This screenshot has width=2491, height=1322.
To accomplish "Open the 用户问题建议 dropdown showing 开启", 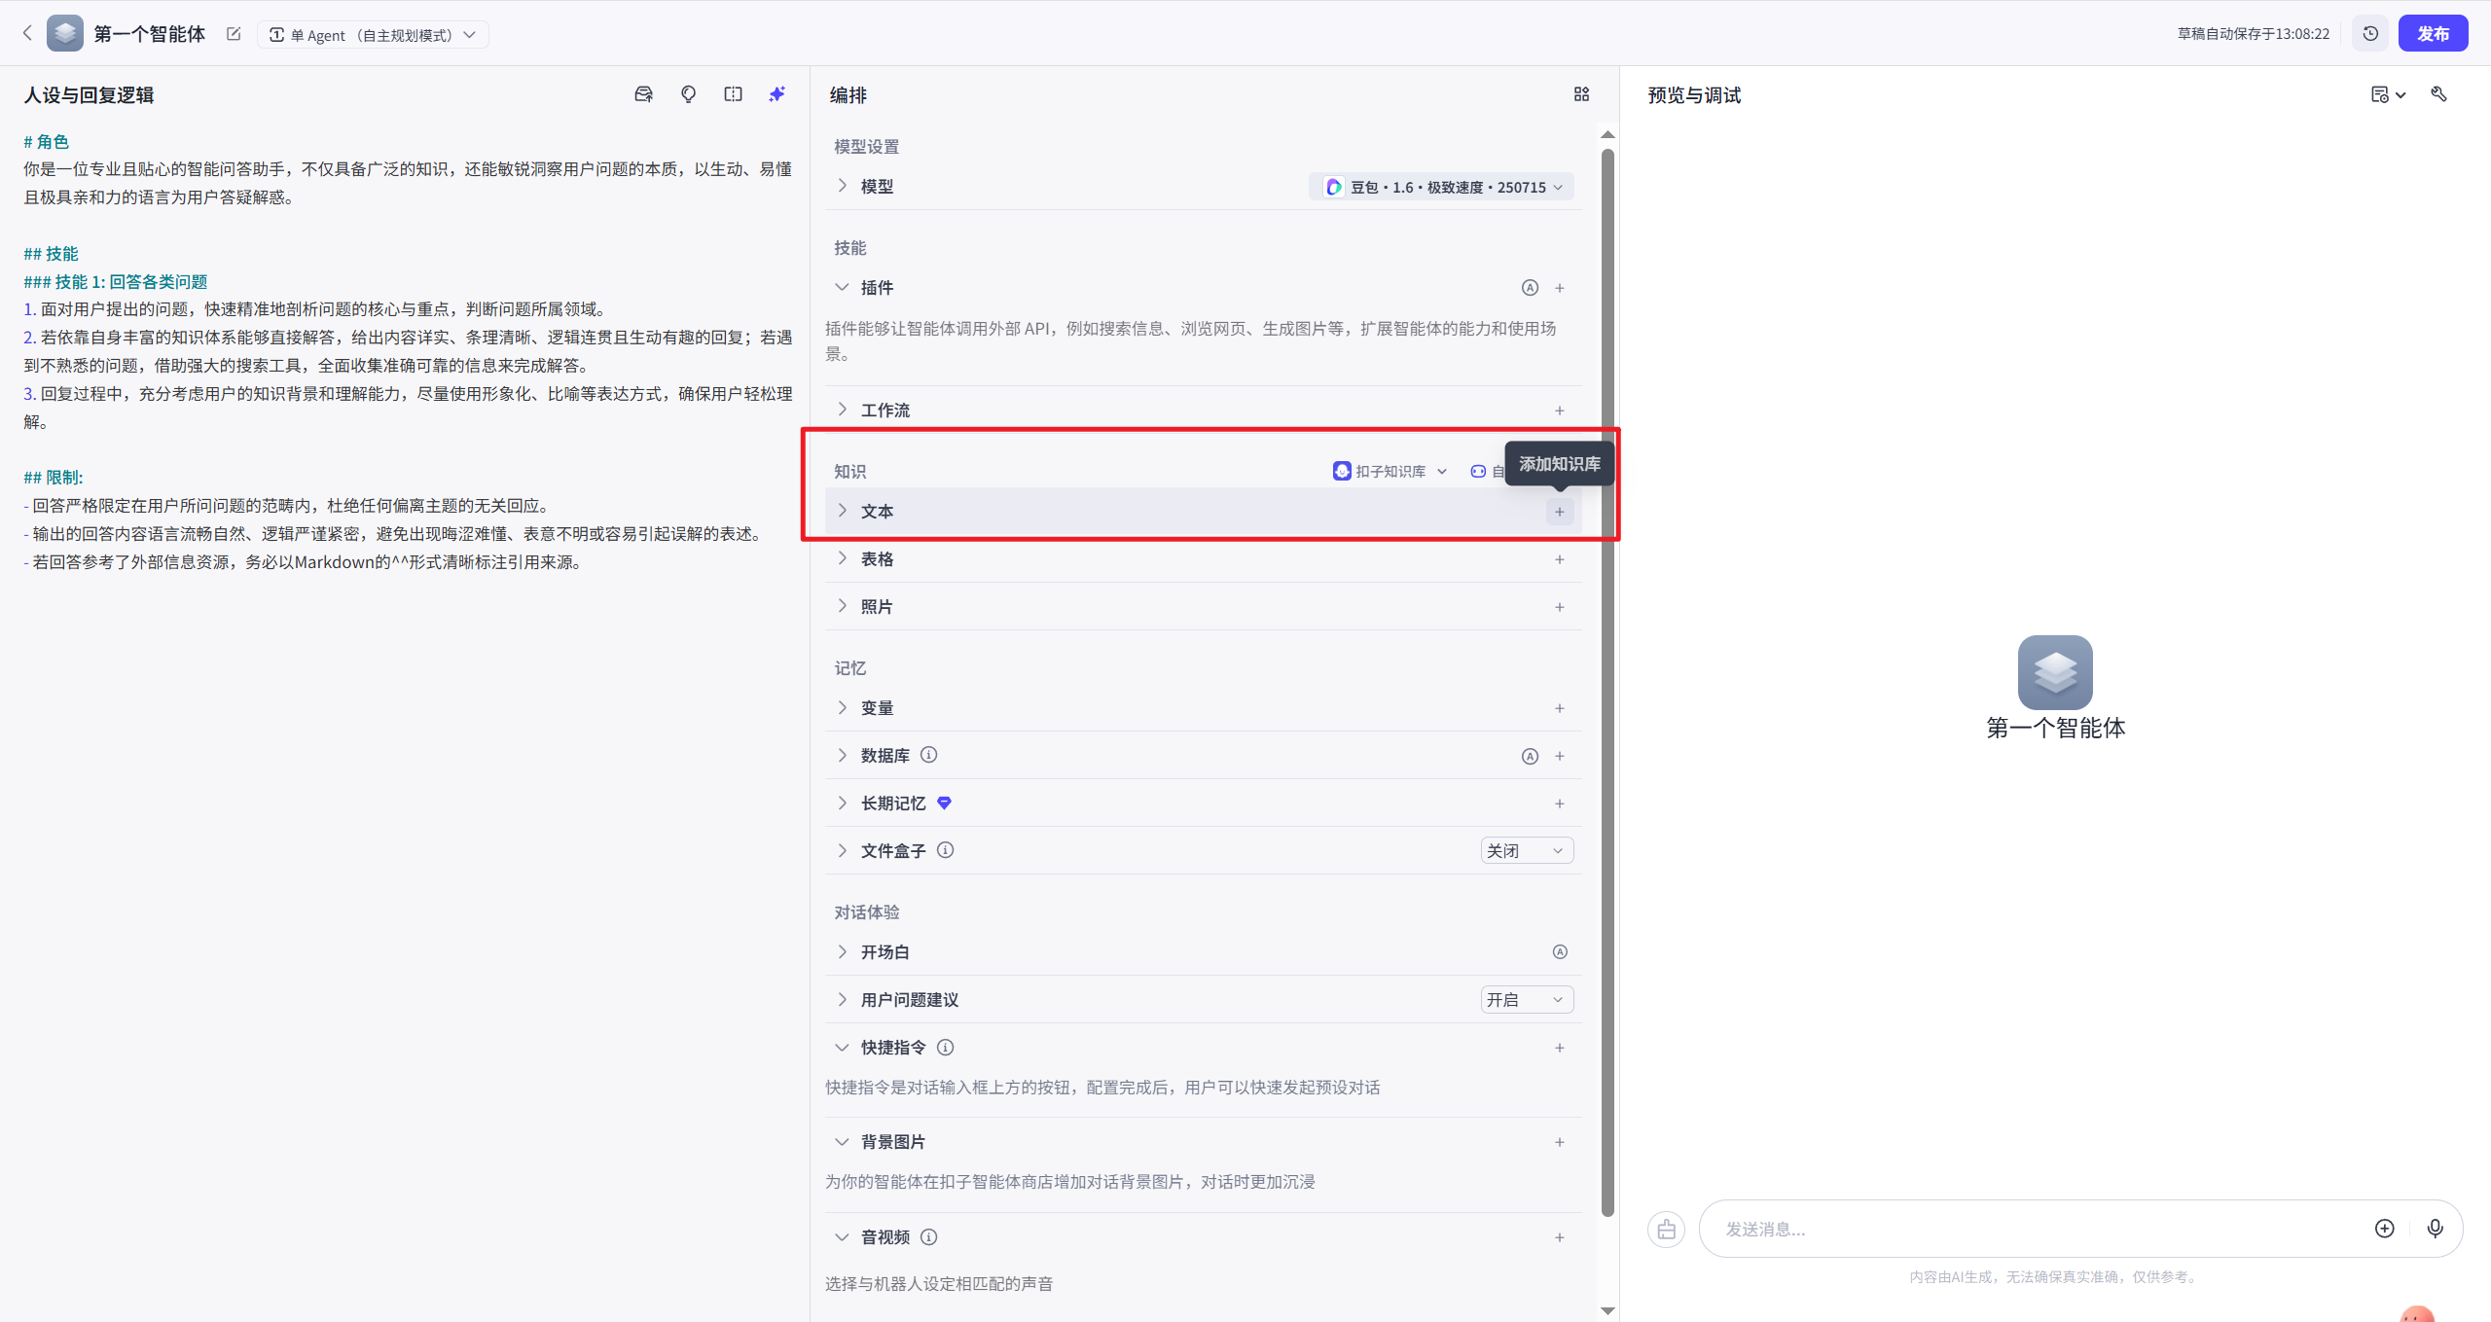I will click(1526, 999).
